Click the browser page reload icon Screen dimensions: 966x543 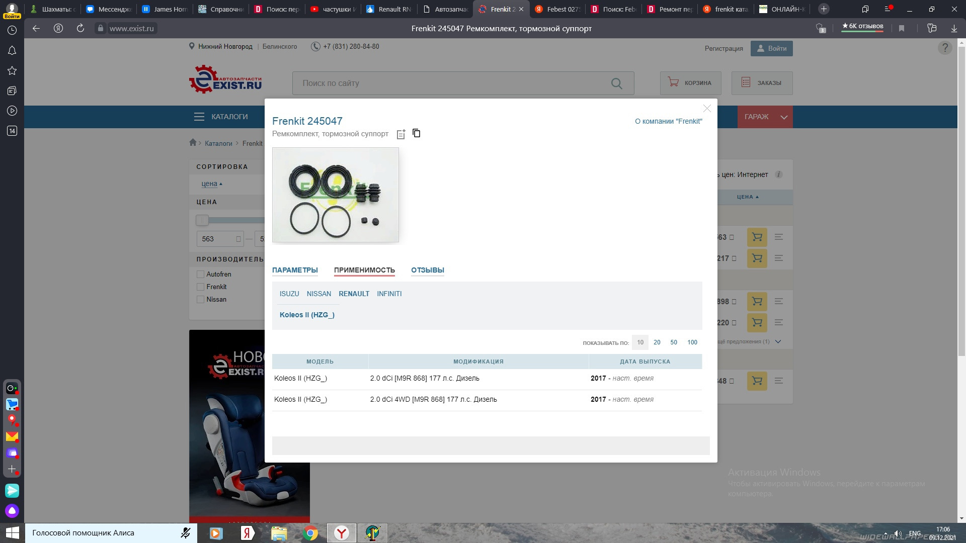pos(80,29)
